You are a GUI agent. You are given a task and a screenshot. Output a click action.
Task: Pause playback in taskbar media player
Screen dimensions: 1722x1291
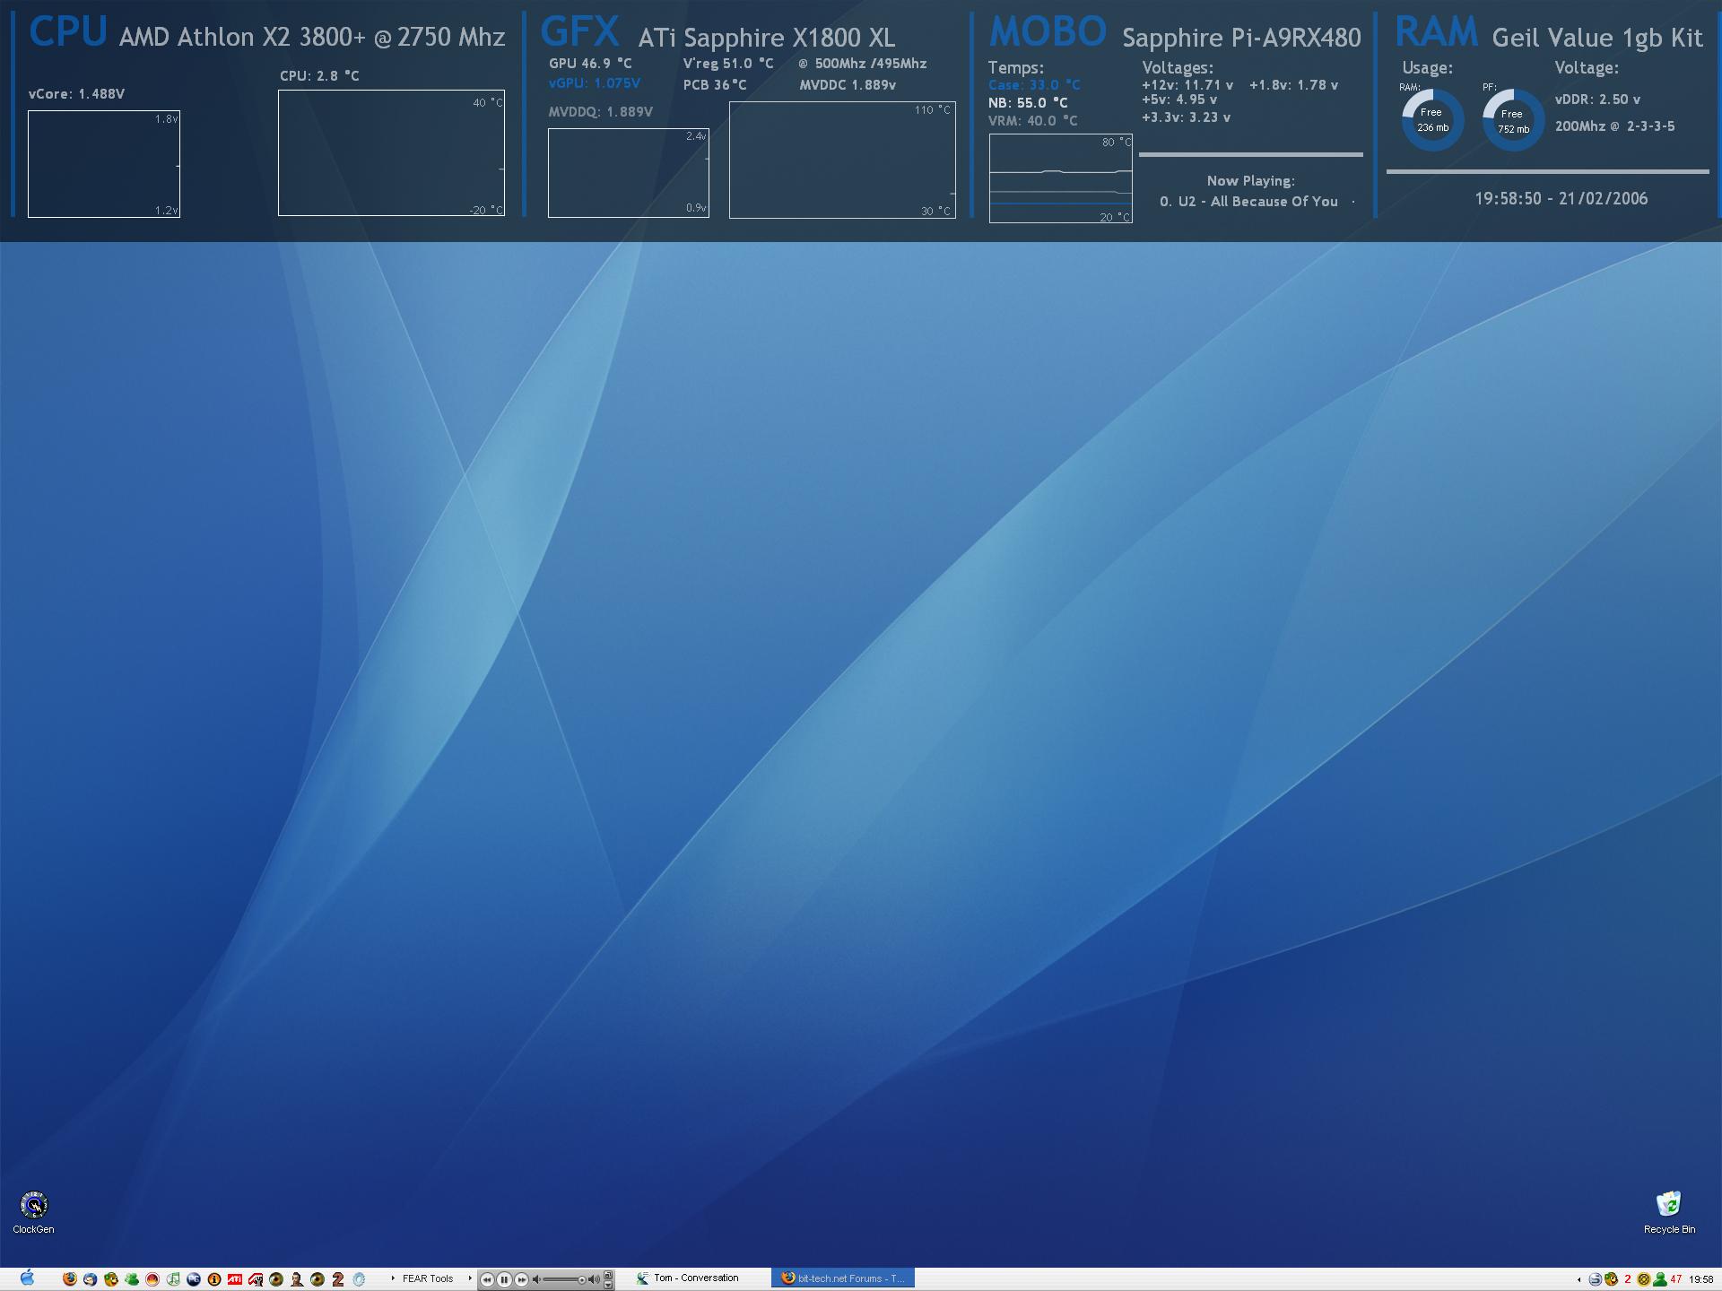click(x=504, y=1279)
